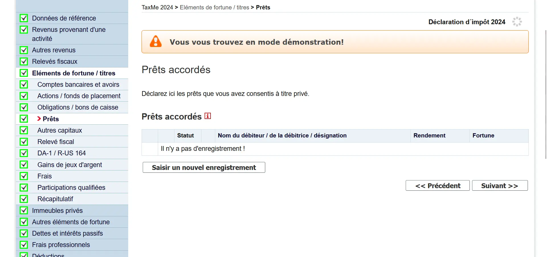547x257 pixels.
Task: Click green checkmark icon beside Immeubles privés
Action: pos(24,210)
